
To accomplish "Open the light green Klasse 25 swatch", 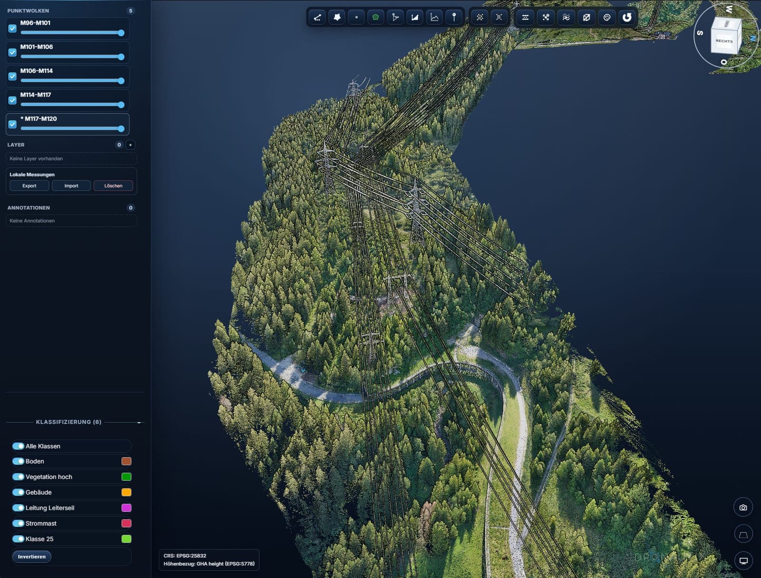I will tap(127, 539).
